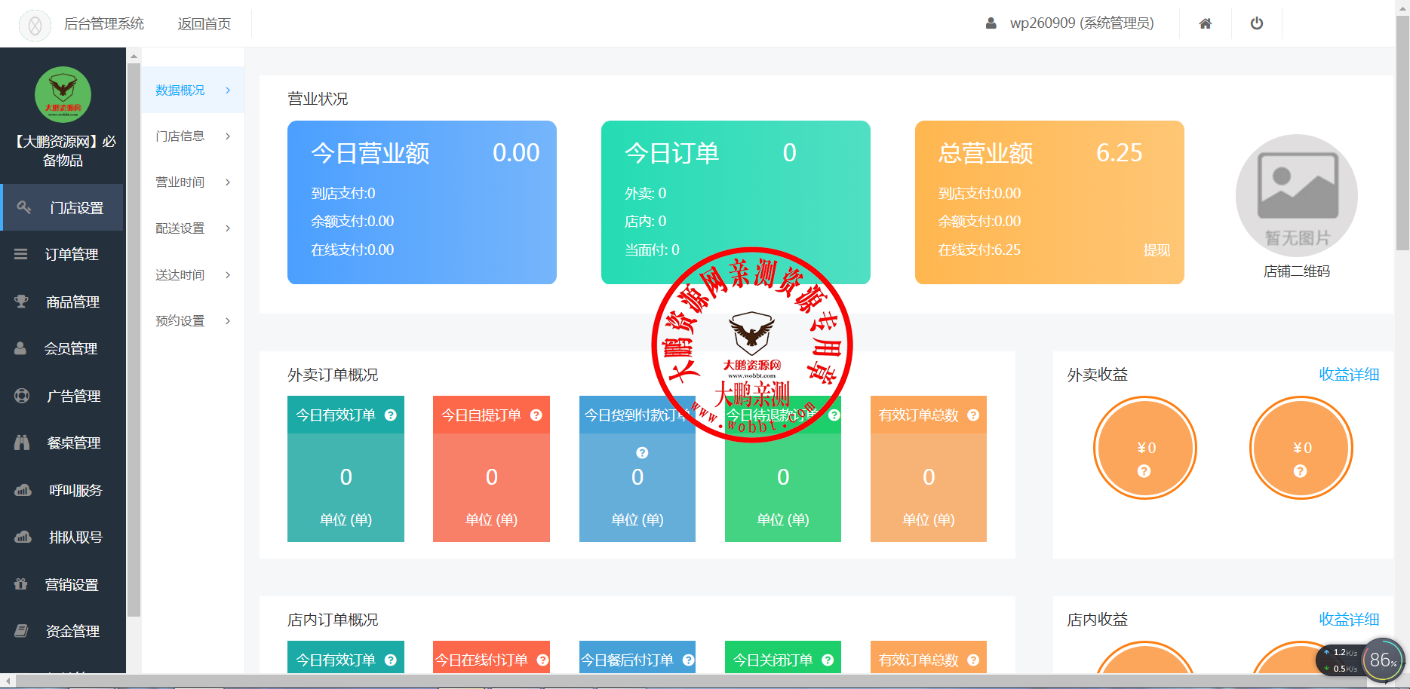Open 商品管理 in the sidebar
Screen dimensions: 1410x689
point(72,302)
